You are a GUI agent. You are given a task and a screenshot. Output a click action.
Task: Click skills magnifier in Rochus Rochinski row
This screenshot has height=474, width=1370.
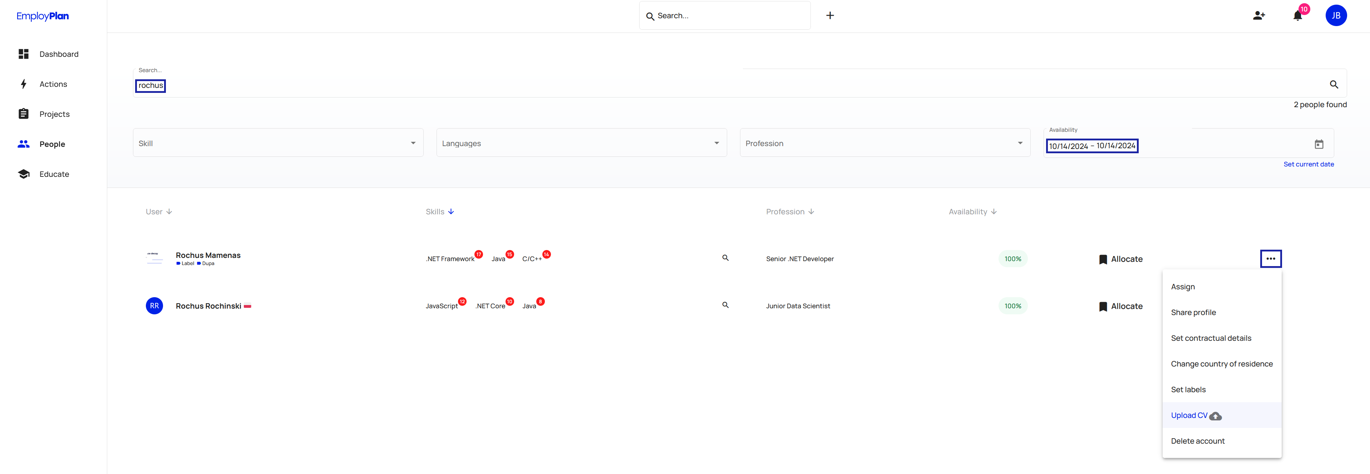725,305
